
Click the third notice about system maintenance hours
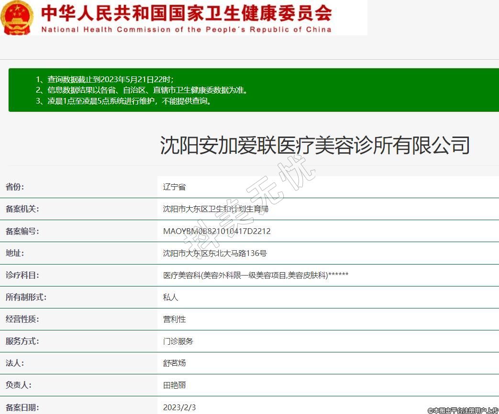[x=124, y=101]
